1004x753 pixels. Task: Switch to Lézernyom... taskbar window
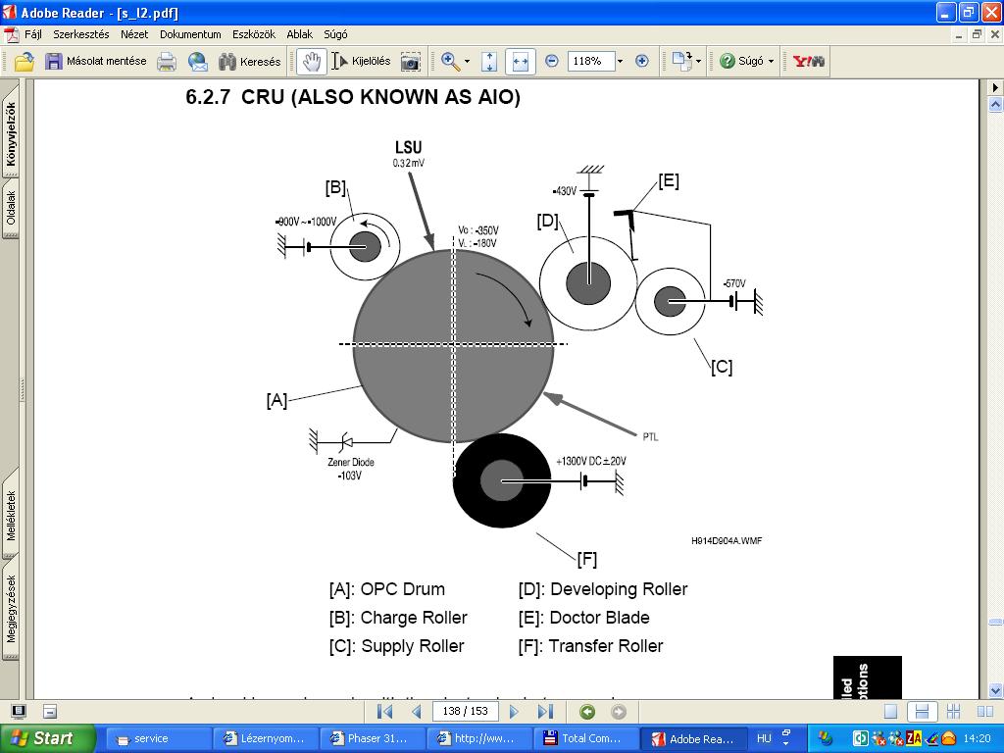point(265,738)
